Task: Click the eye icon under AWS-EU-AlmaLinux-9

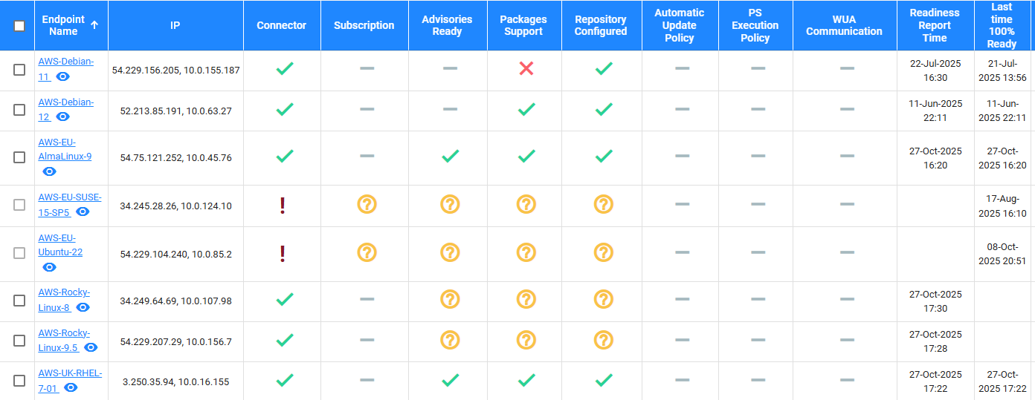Action: click(x=49, y=171)
